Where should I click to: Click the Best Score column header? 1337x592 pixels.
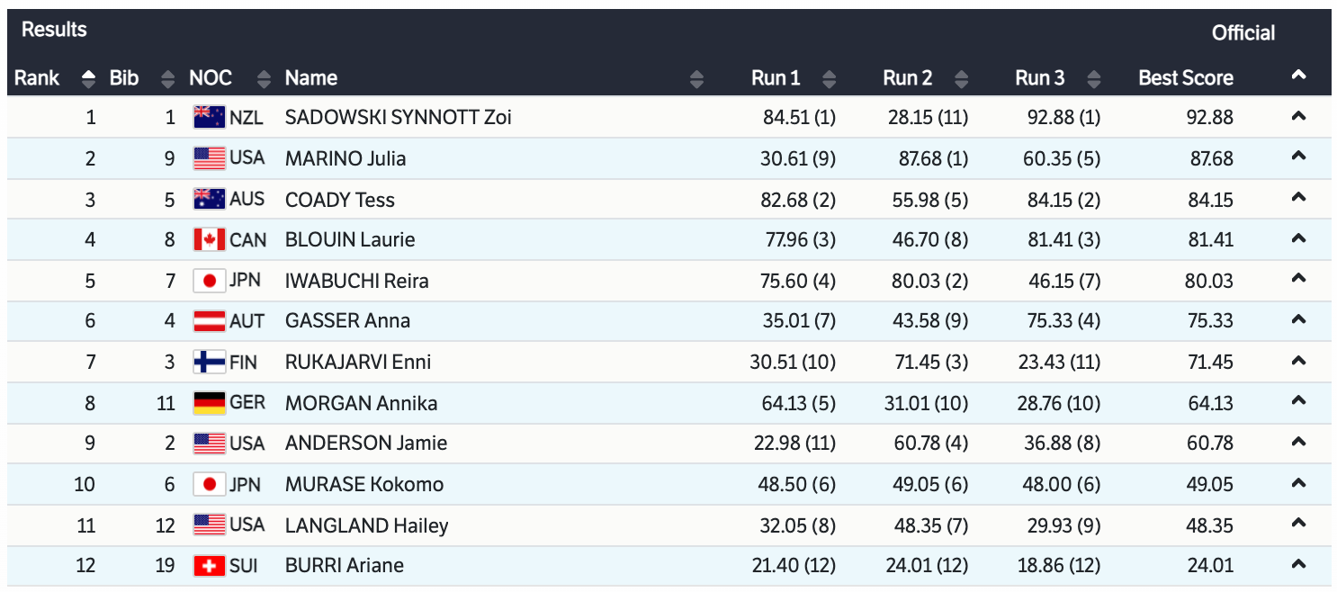point(1185,78)
